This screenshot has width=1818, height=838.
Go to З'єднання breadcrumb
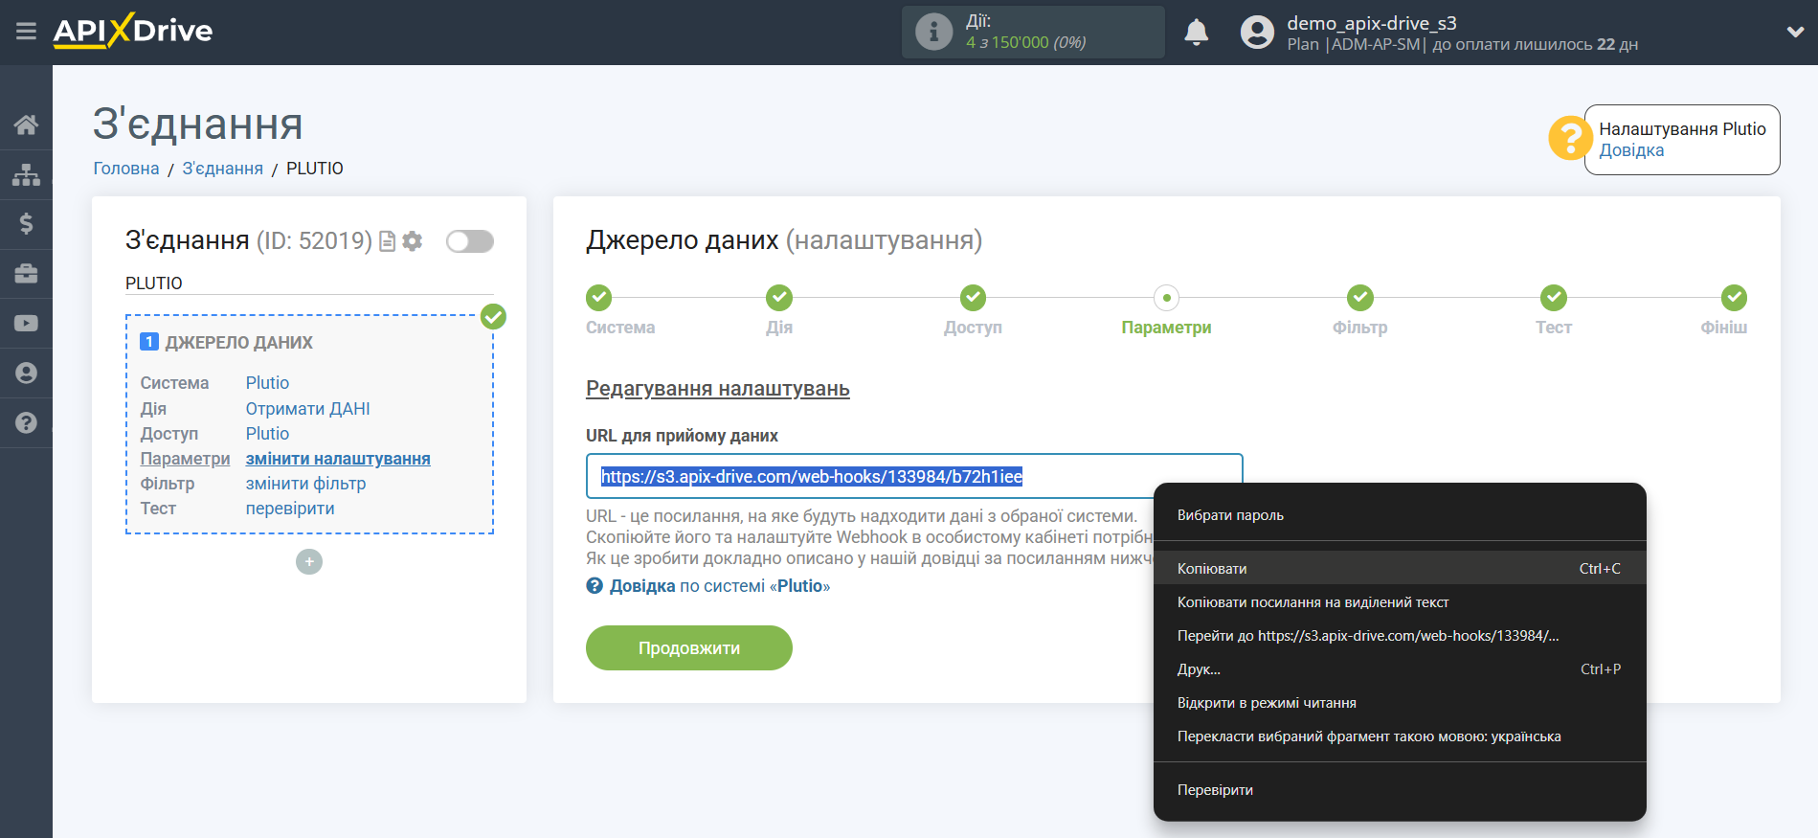point(222,169)
